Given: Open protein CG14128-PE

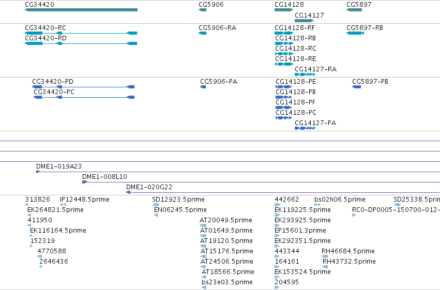Looking at the screenshot, I should tap(296, 82).
